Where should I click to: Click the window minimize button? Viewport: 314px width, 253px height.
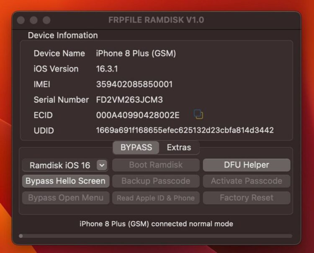tap(33, 20)
